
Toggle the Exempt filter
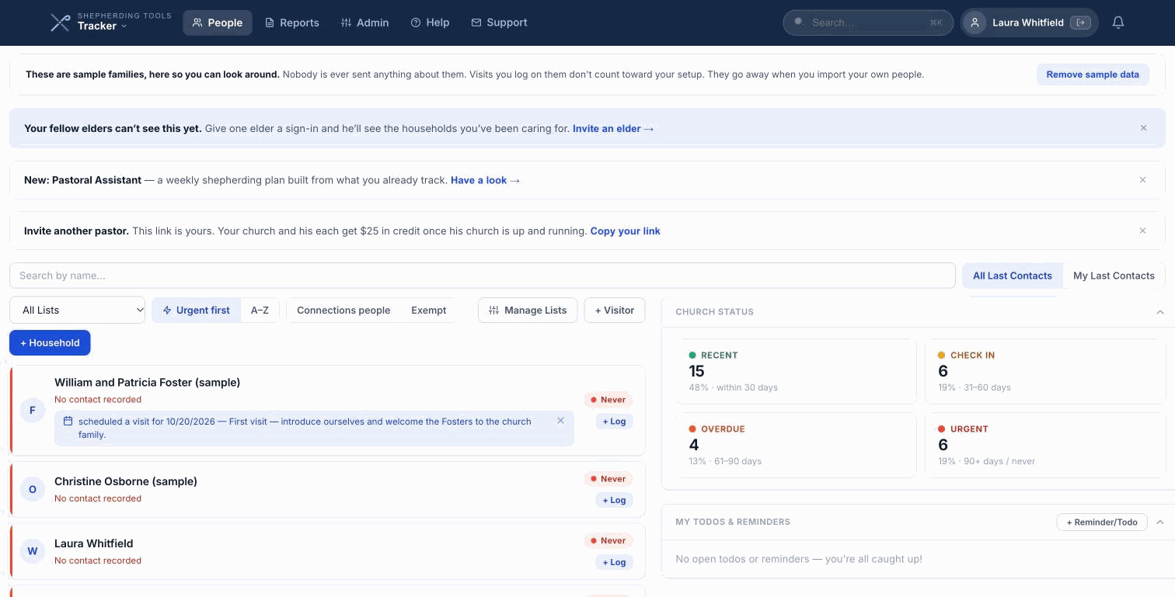[428, 310]
